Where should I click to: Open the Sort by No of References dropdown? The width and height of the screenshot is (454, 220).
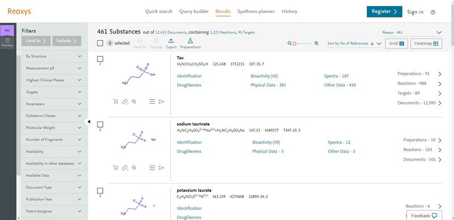354,44
